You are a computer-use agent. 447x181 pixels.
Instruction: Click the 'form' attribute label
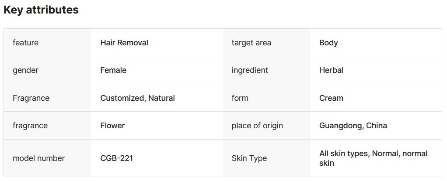tap(240, 98)
